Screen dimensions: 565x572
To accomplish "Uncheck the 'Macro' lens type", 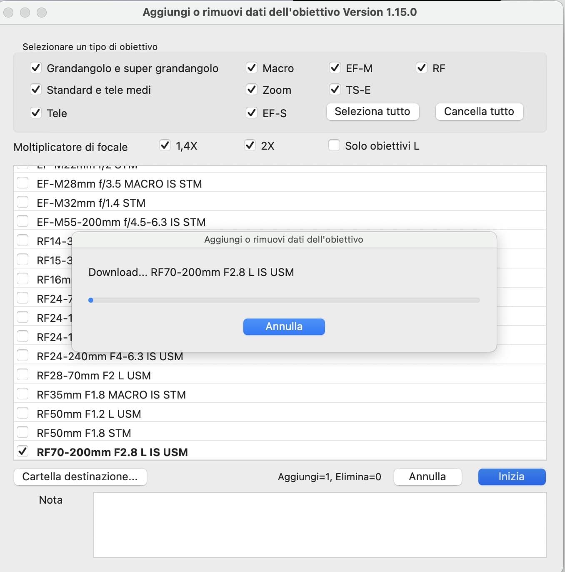I will pos(252,68).
